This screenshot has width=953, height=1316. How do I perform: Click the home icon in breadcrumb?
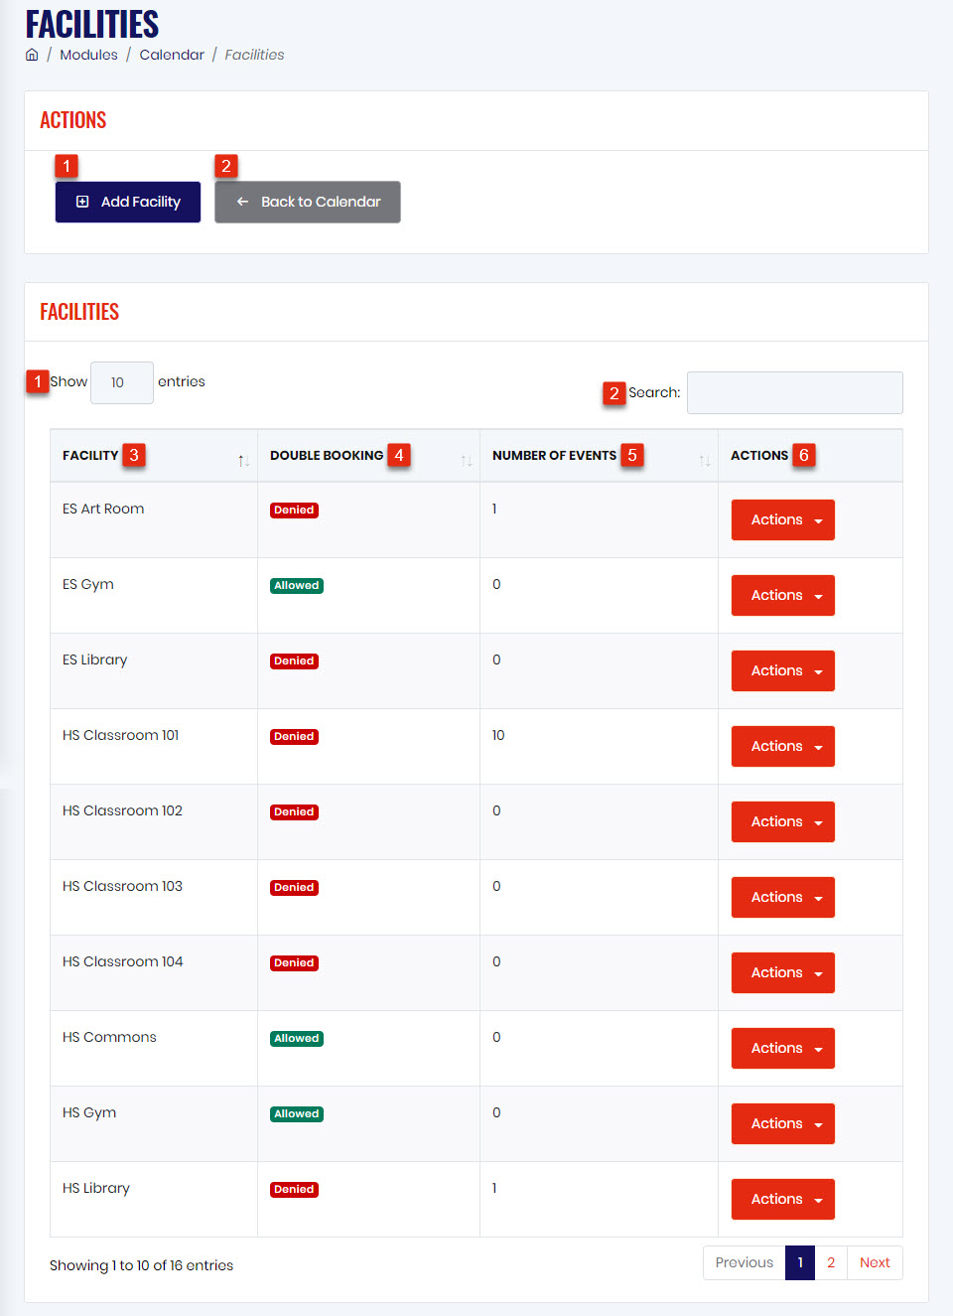[x=32, y=55]
